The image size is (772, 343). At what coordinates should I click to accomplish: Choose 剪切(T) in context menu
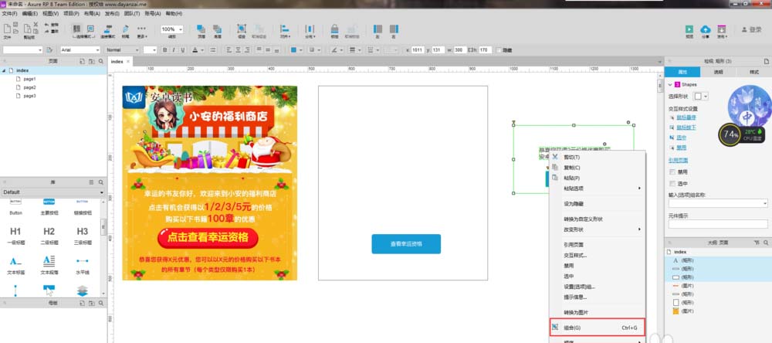point(597,158)
